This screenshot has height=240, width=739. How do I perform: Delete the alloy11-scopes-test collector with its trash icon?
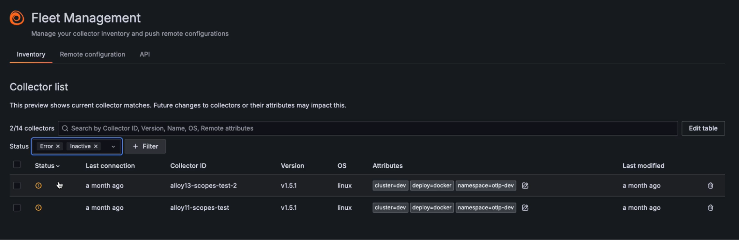pos(710,208)
